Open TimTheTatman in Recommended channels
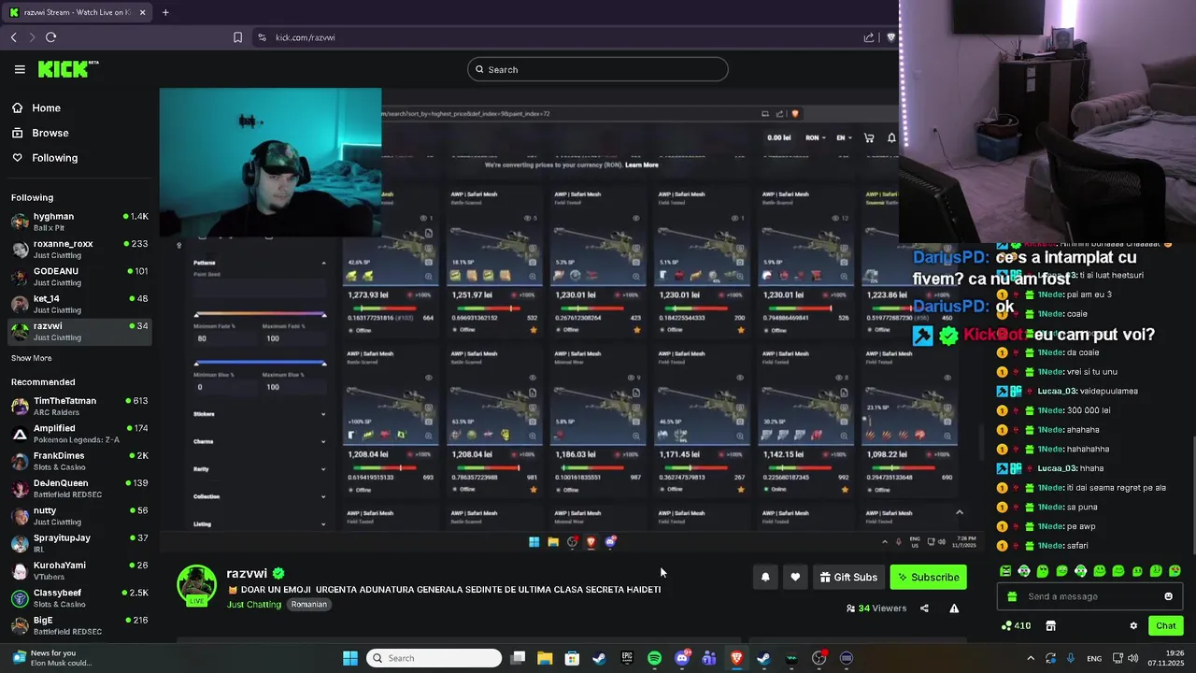Screen dimensions: 1196x673 (x=79, y=406)
